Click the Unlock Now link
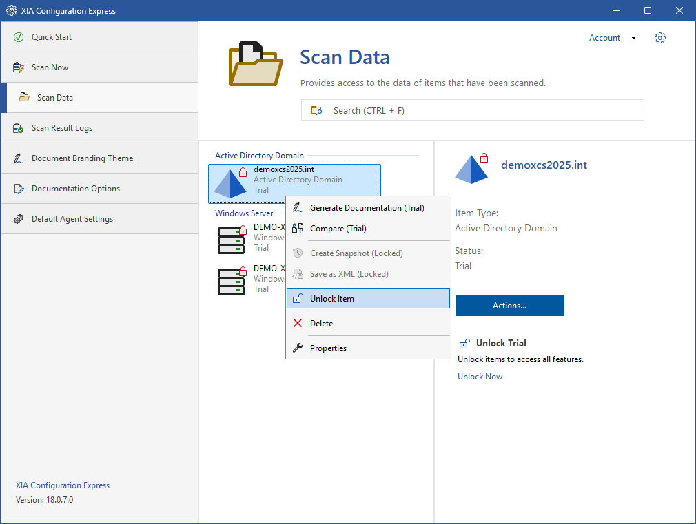 point(480,377)
